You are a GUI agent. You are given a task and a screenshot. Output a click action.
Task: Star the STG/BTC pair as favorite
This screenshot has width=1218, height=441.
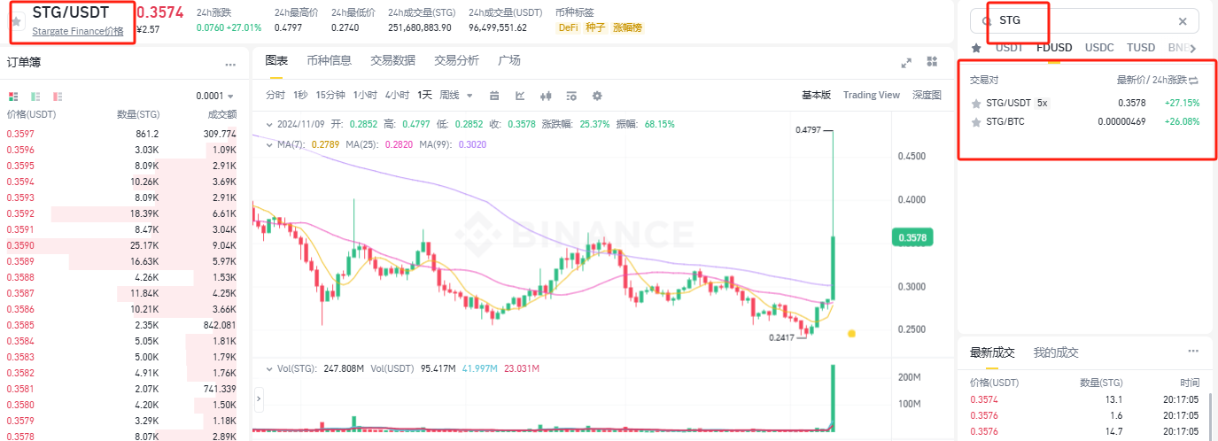(976, 121)
